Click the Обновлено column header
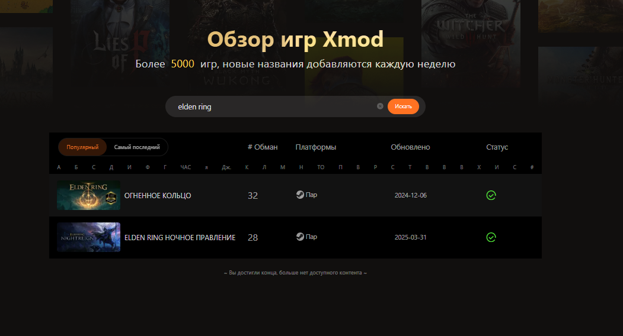This screenshot has height=336, width=623. [410, 147]
